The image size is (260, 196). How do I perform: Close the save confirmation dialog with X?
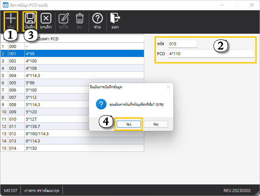click(x=168, y=87)
